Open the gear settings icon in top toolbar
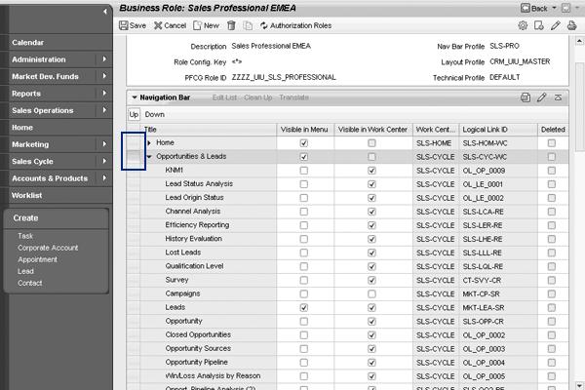Image resolution: width=585 pixels, height=390 pixels. coord(524,24)
